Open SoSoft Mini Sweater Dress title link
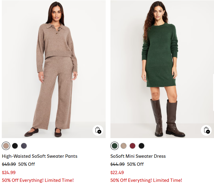Viewport: 214px width, 186px height. pyautogui.click(x=138, y=156)
